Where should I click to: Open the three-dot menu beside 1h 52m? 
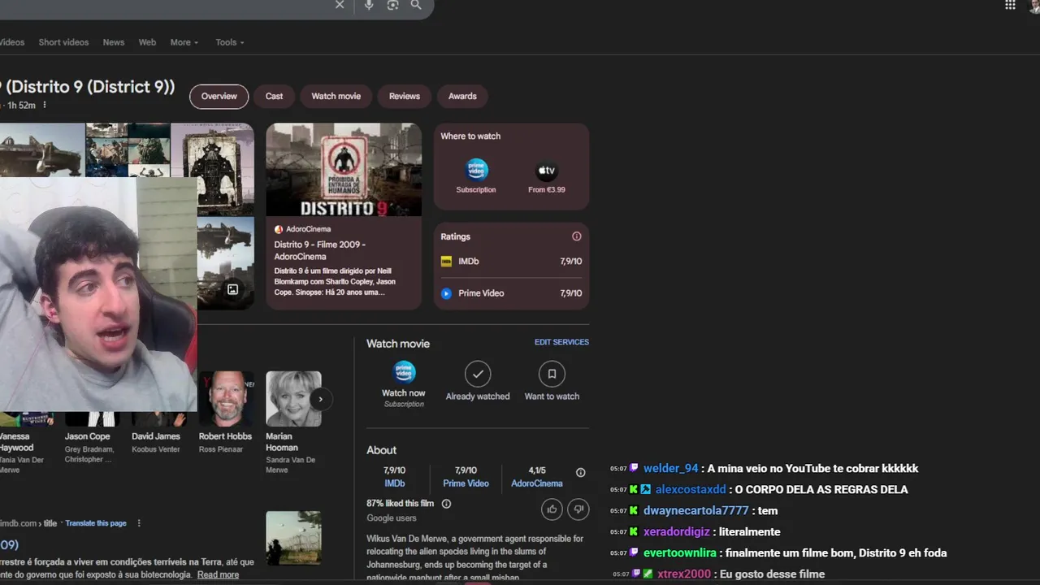click(x=45, y=105)
